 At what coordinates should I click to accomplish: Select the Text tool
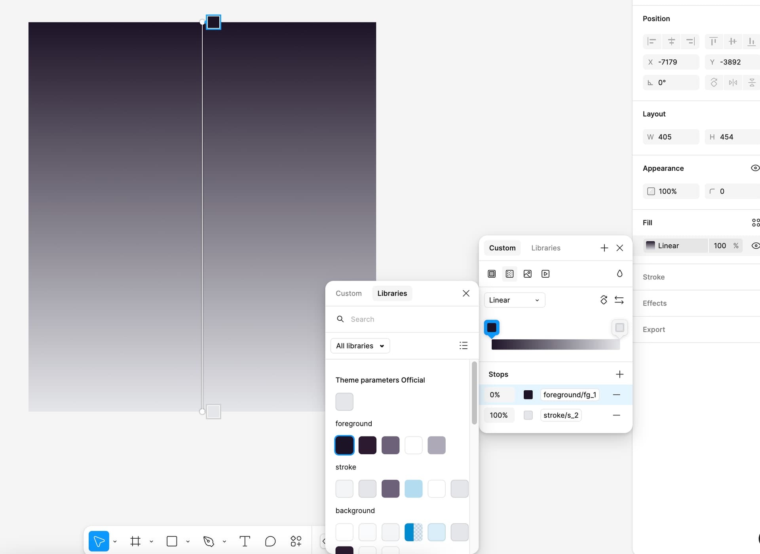(245, 541)
